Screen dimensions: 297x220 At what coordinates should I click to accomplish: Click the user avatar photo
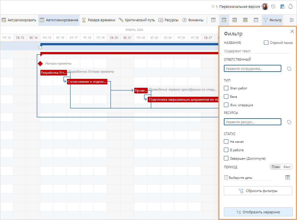[x=265, y=7]
